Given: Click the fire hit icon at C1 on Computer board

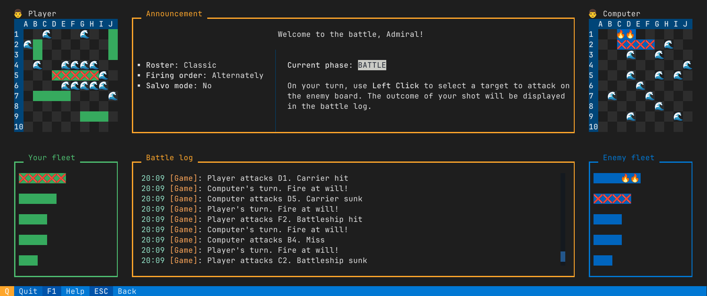Looking at the screenshot, I should pos(621,34).
